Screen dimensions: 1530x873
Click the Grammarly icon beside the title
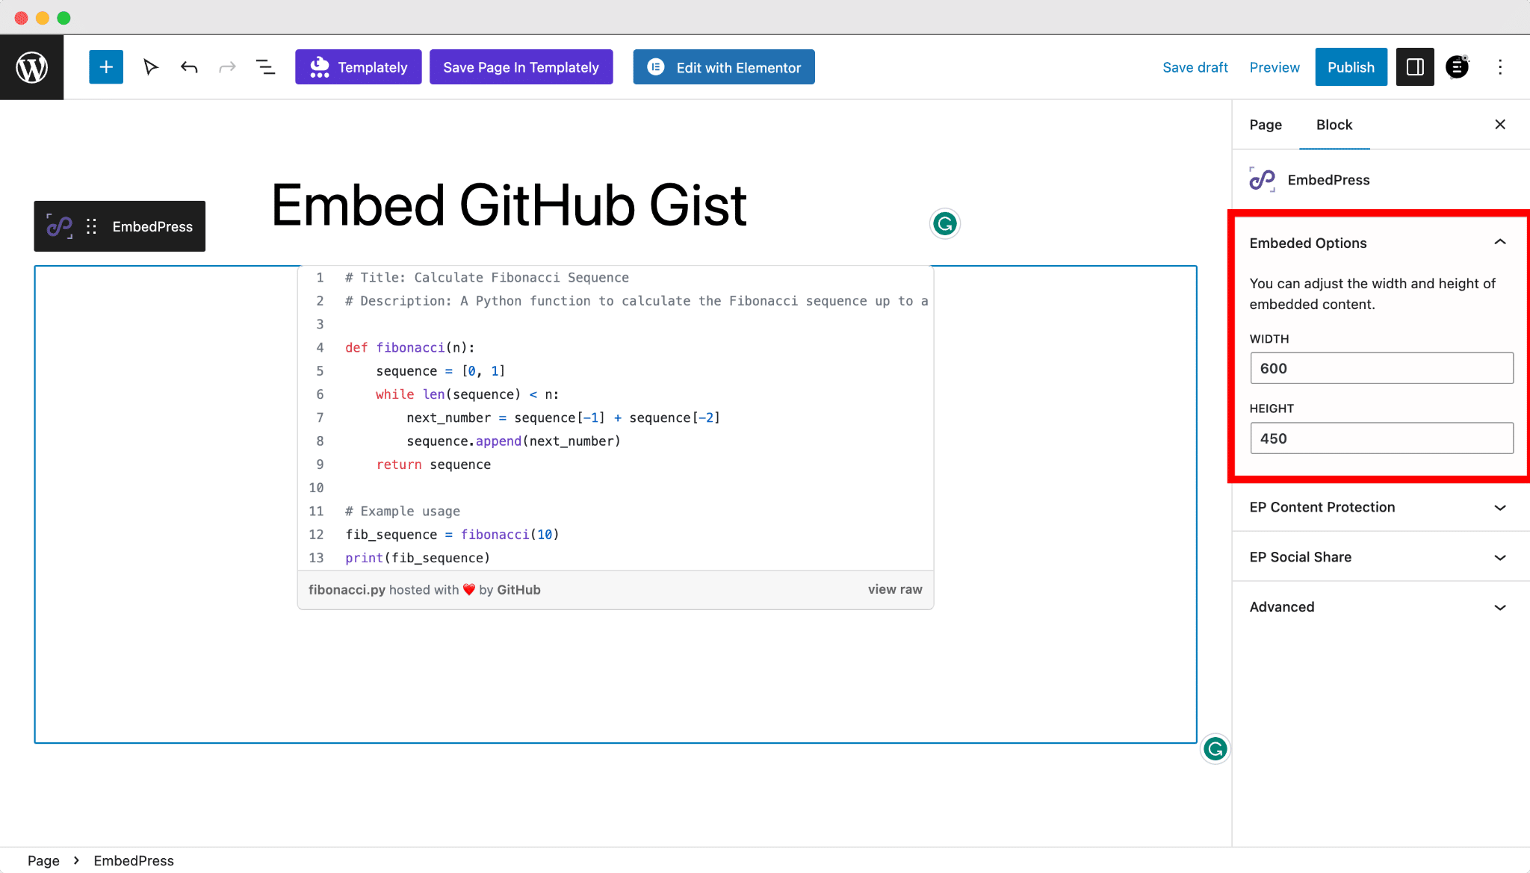coord(945,223)
